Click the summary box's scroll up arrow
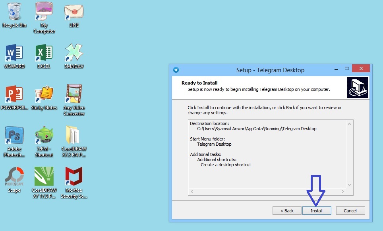The image size is (383, 231). 349,124
